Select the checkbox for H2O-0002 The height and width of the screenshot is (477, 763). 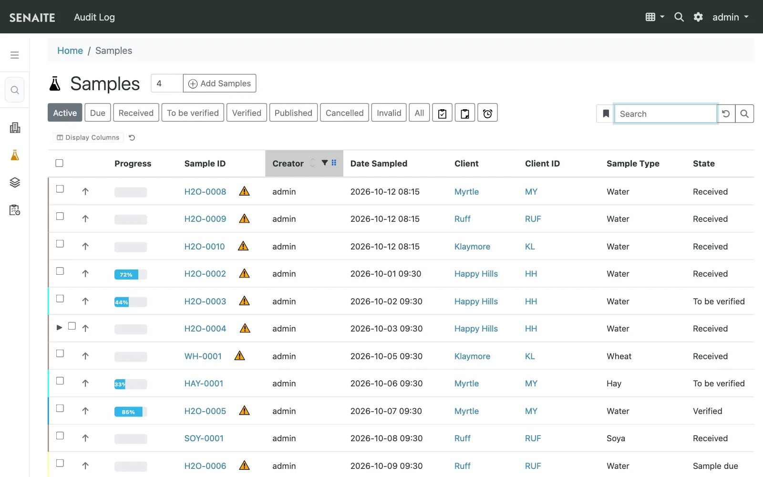coord(60,271)
